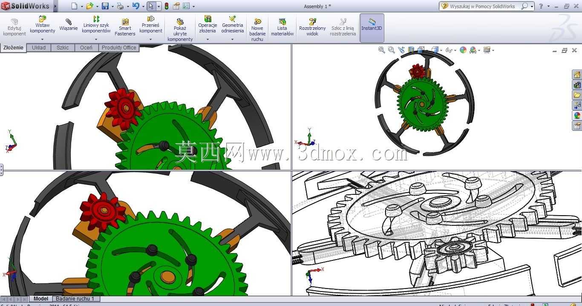Select the Badanie ruchu 1 tab

pos(75,299)
